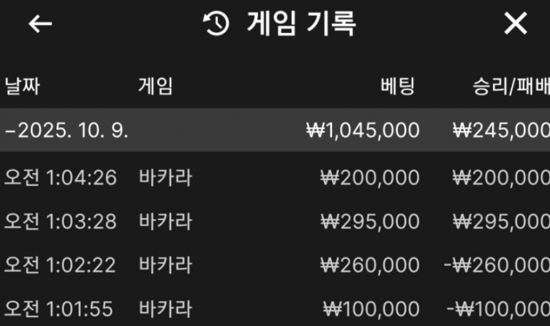Click the 승리/패배 column header

click(510, 86)
